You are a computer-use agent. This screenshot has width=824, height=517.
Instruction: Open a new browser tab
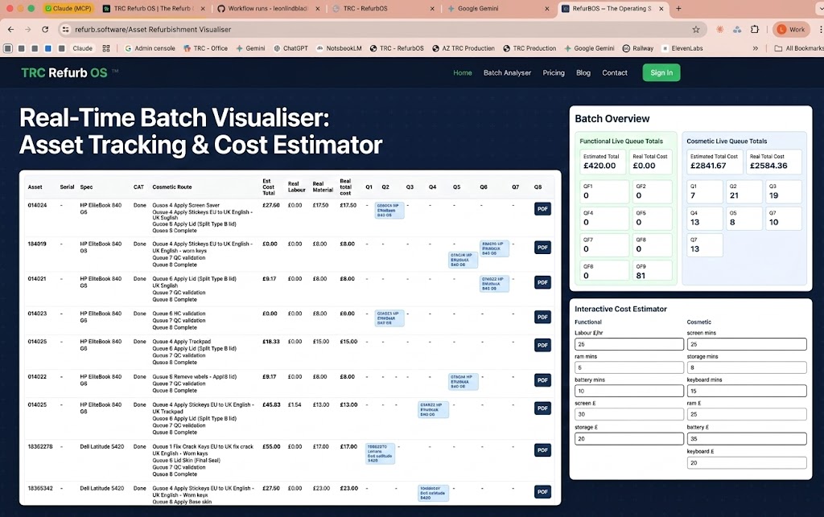tap(678, 8)
